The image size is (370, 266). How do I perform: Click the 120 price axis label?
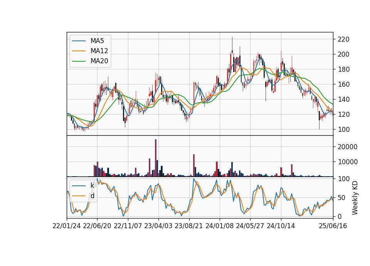[343, 114]
